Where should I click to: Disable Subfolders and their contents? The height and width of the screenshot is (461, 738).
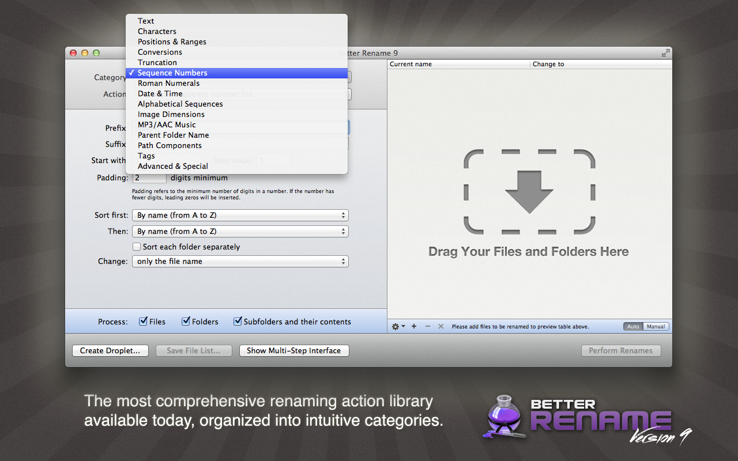[238, 322]
